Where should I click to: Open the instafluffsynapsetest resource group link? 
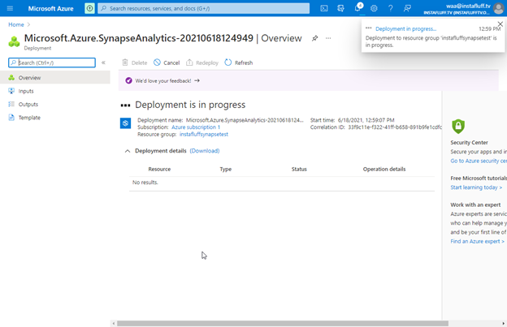tap(204, 134)
